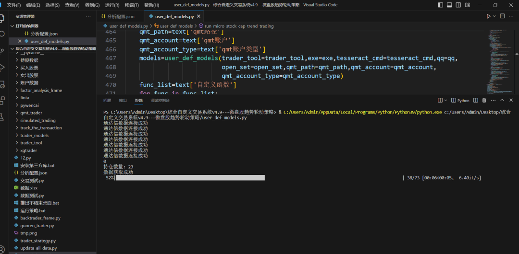519x254 pixels.
Task: Open the Explorer view in activity bar
Action: [x=1, y=18]
